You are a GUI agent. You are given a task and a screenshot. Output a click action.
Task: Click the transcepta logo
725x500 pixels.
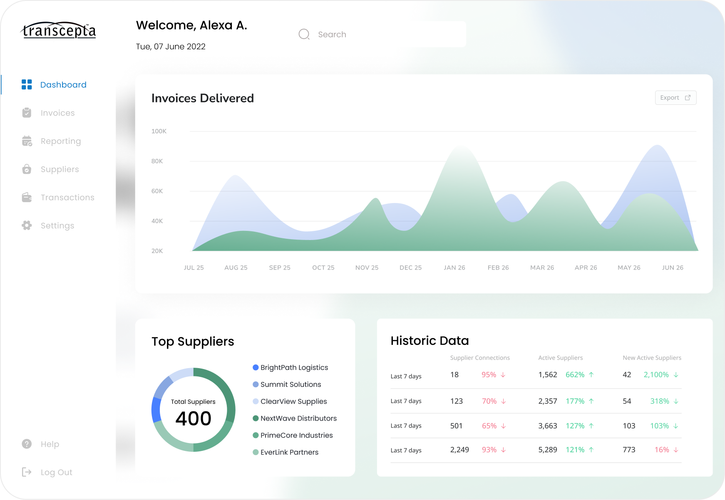click(58, 30)
